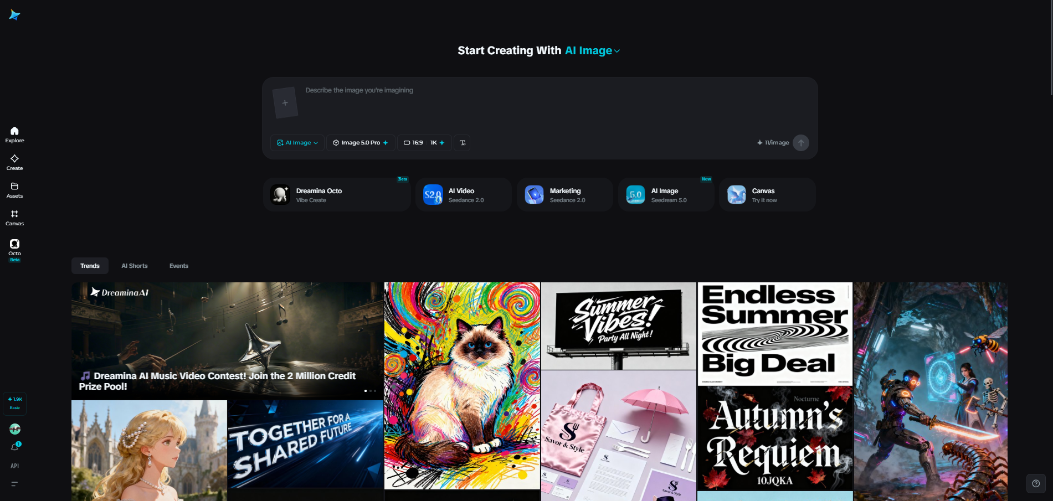Open the 1.9K credits Basic badge
Image resolution: width=1053 pixels, height=501 pixels.
14,403
